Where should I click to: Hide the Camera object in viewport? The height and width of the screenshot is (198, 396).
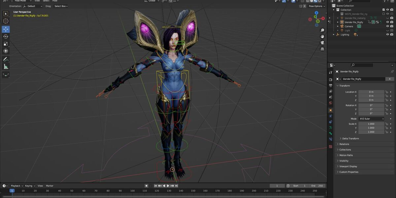point(387,26)
